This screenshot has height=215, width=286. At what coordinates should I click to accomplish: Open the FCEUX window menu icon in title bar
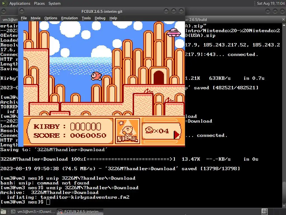(22, 11)
